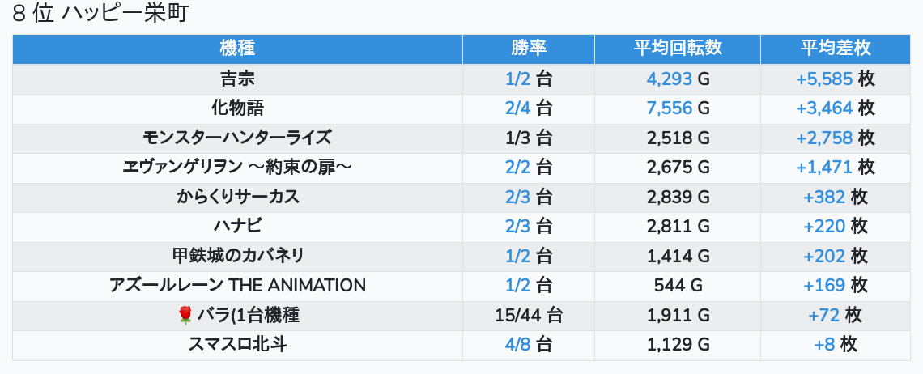Click the 7,556 average spins link
The image size is (923, 374).
point(670,108)
